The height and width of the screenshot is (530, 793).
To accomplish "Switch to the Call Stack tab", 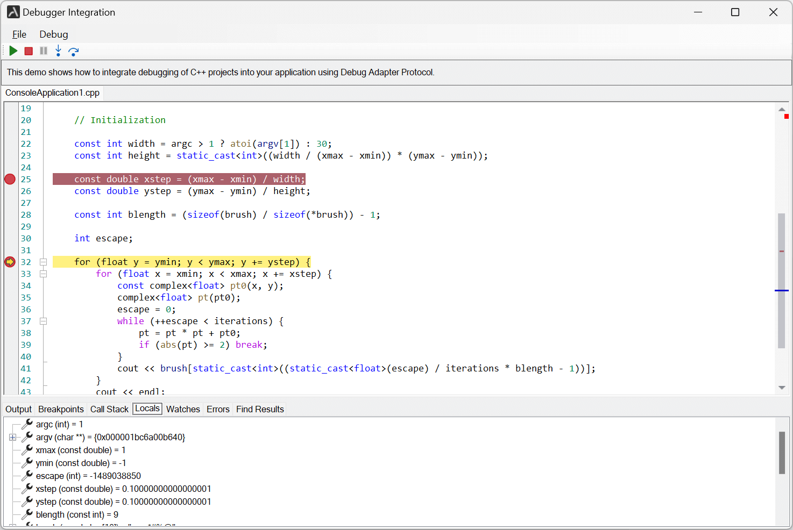I will [109, 409].
